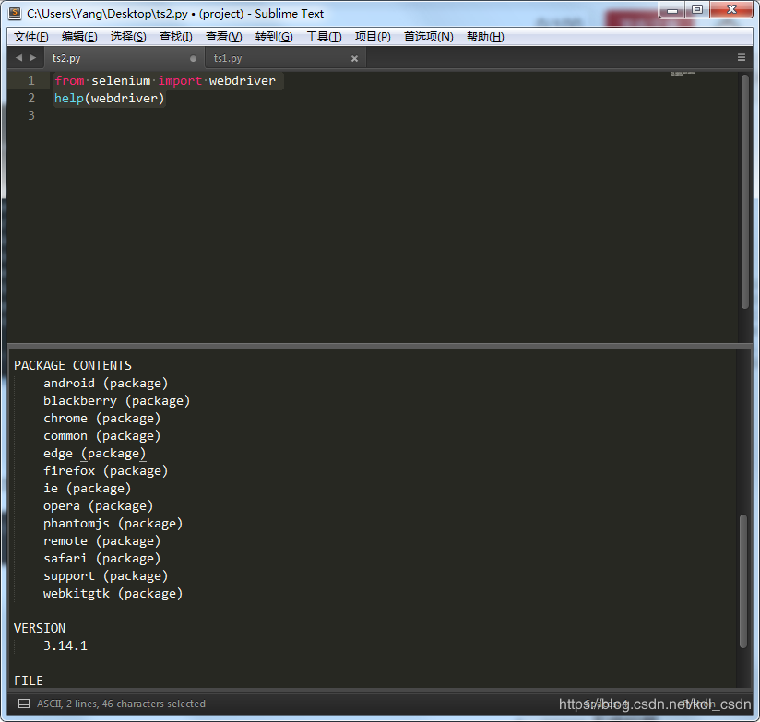Open the 文件 menu
The height and width of the screenshot is (722, 760).
[x=30, y=36]
